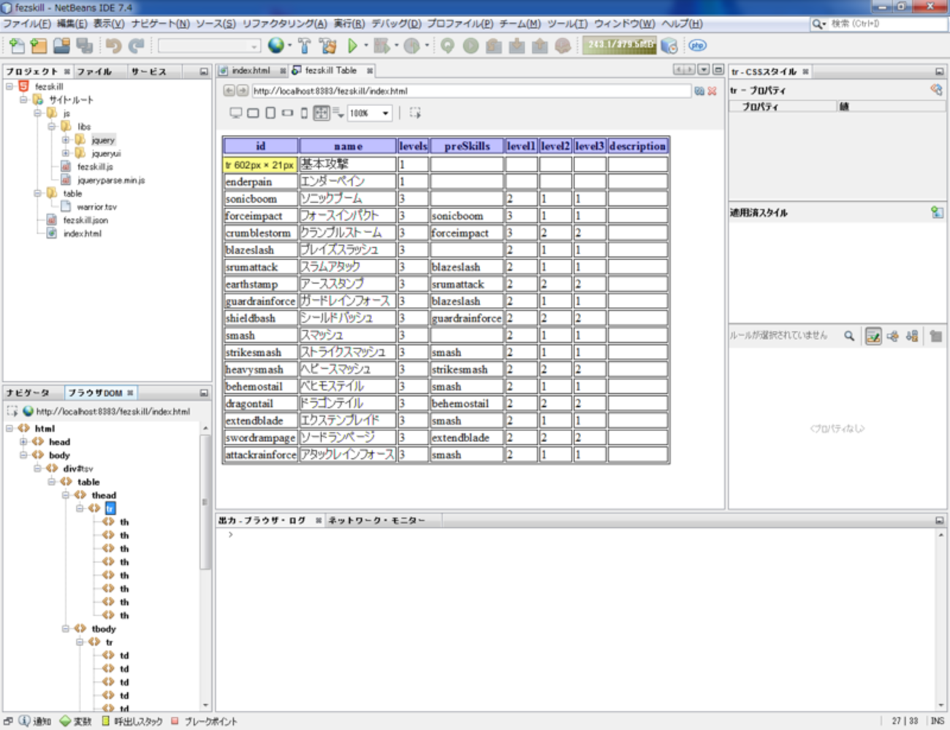The width and height of the screenshot is (950, 730).
Task: Click the add rule icon beside 適用済スタイル
Action: click(937, 213)
